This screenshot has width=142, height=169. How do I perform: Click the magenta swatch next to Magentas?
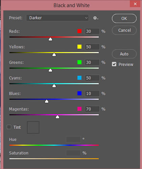click(79, 109)
